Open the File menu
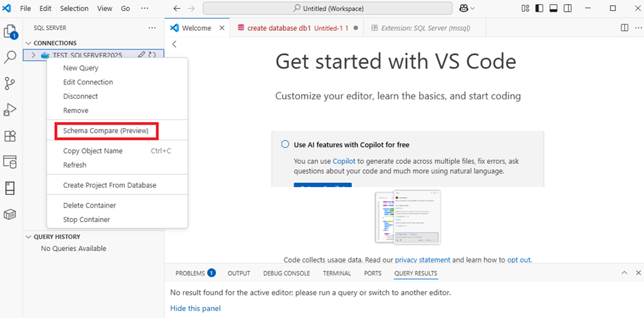644x318 pixels. 25,8
